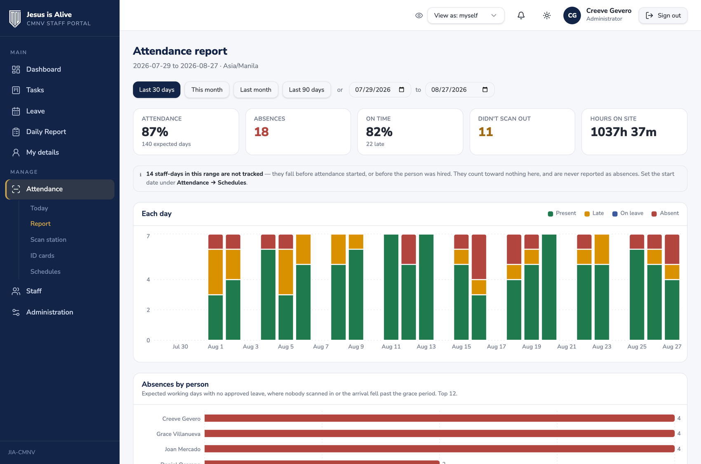Click the 07/29/2026 start date field

[x=380, y=90]
